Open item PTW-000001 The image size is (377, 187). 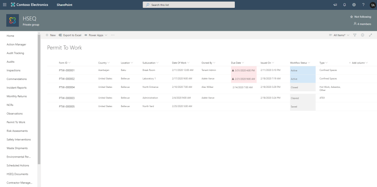coord(67,70)
